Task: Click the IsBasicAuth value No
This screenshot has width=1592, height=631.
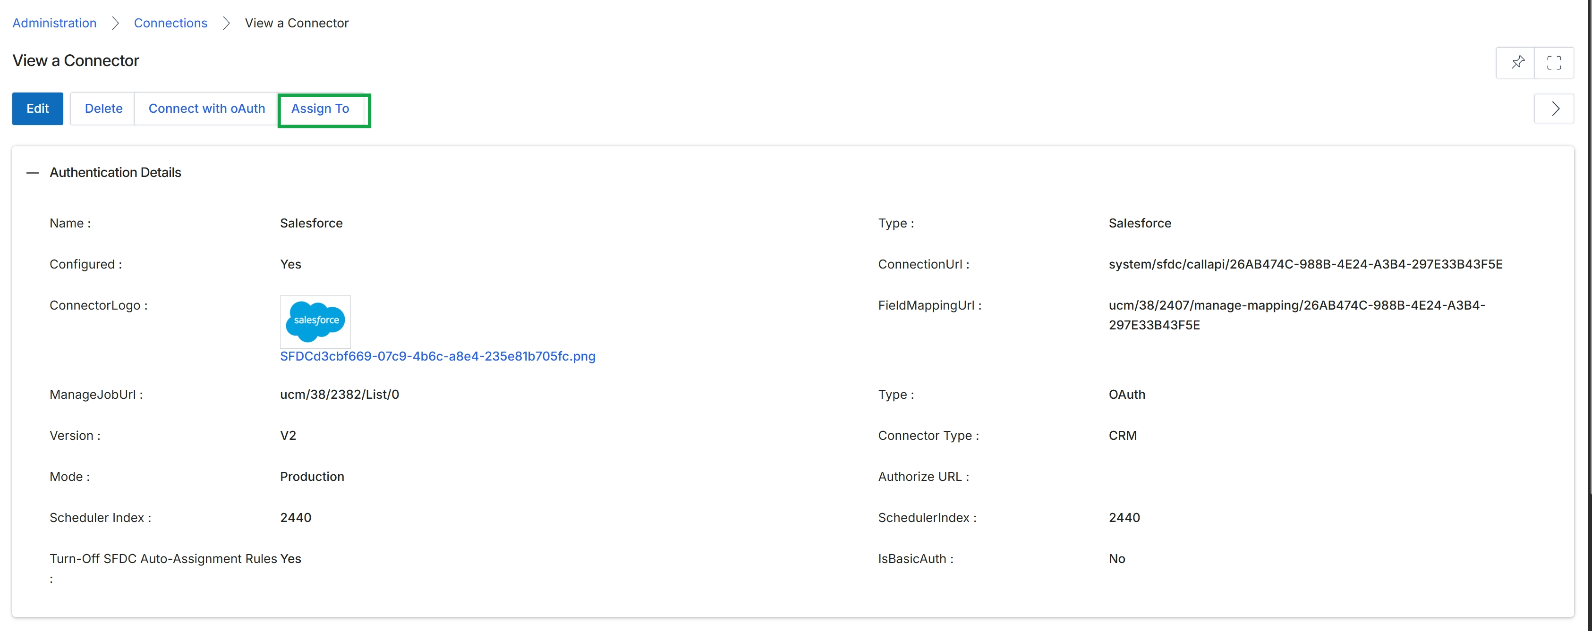Action: [x=1117, y=559]
